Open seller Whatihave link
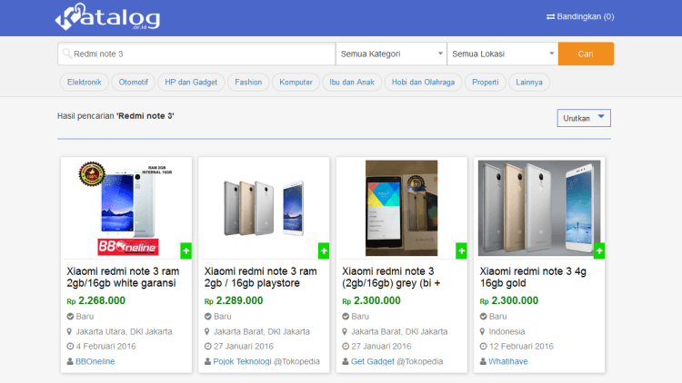The width and height of the screenshot is (682, 383). pos(508,361)
